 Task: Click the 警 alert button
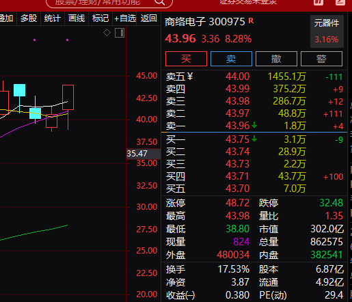(321, 59)
